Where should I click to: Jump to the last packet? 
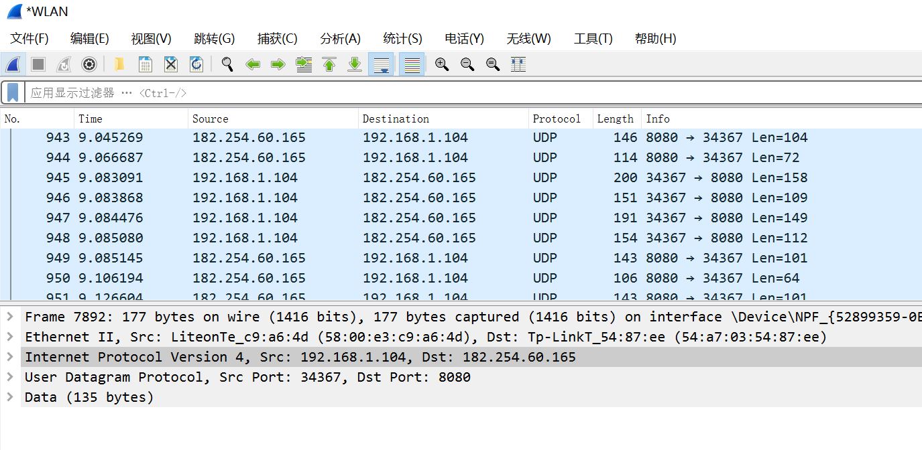355,64
